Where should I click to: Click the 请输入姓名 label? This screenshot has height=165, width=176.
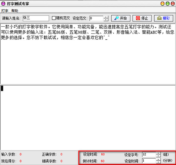tap(11, 18)
